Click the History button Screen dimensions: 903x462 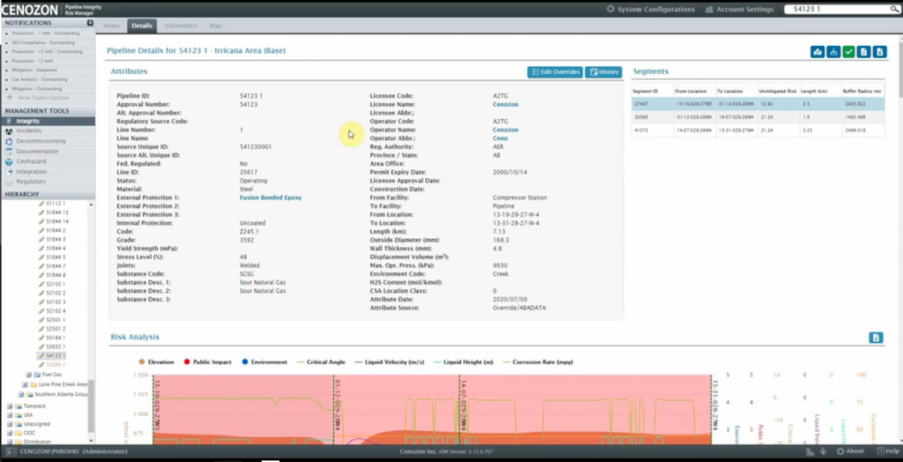pos(603,72)
